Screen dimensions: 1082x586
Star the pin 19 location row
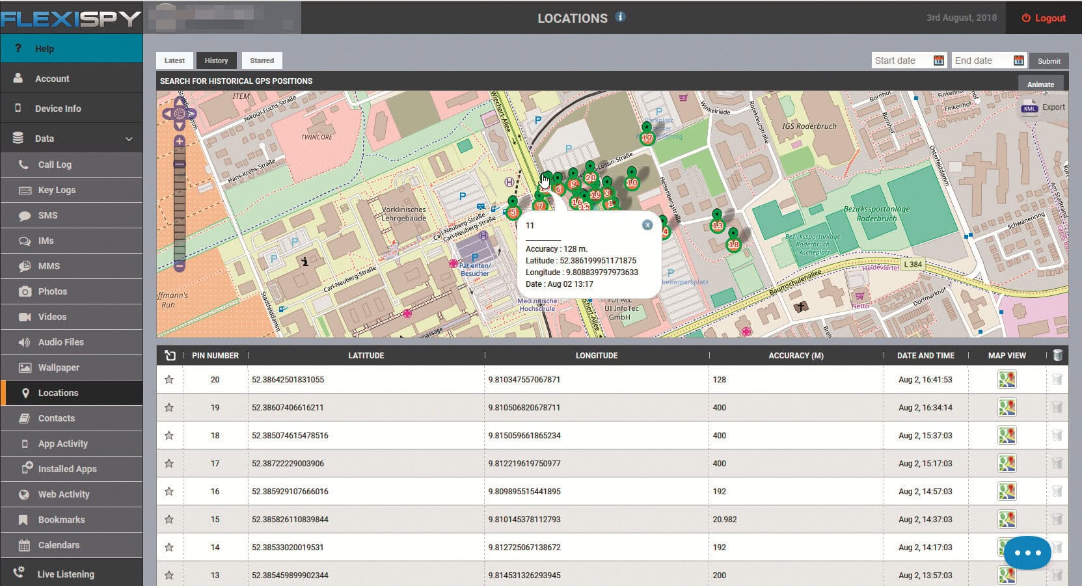click(169, 407)
